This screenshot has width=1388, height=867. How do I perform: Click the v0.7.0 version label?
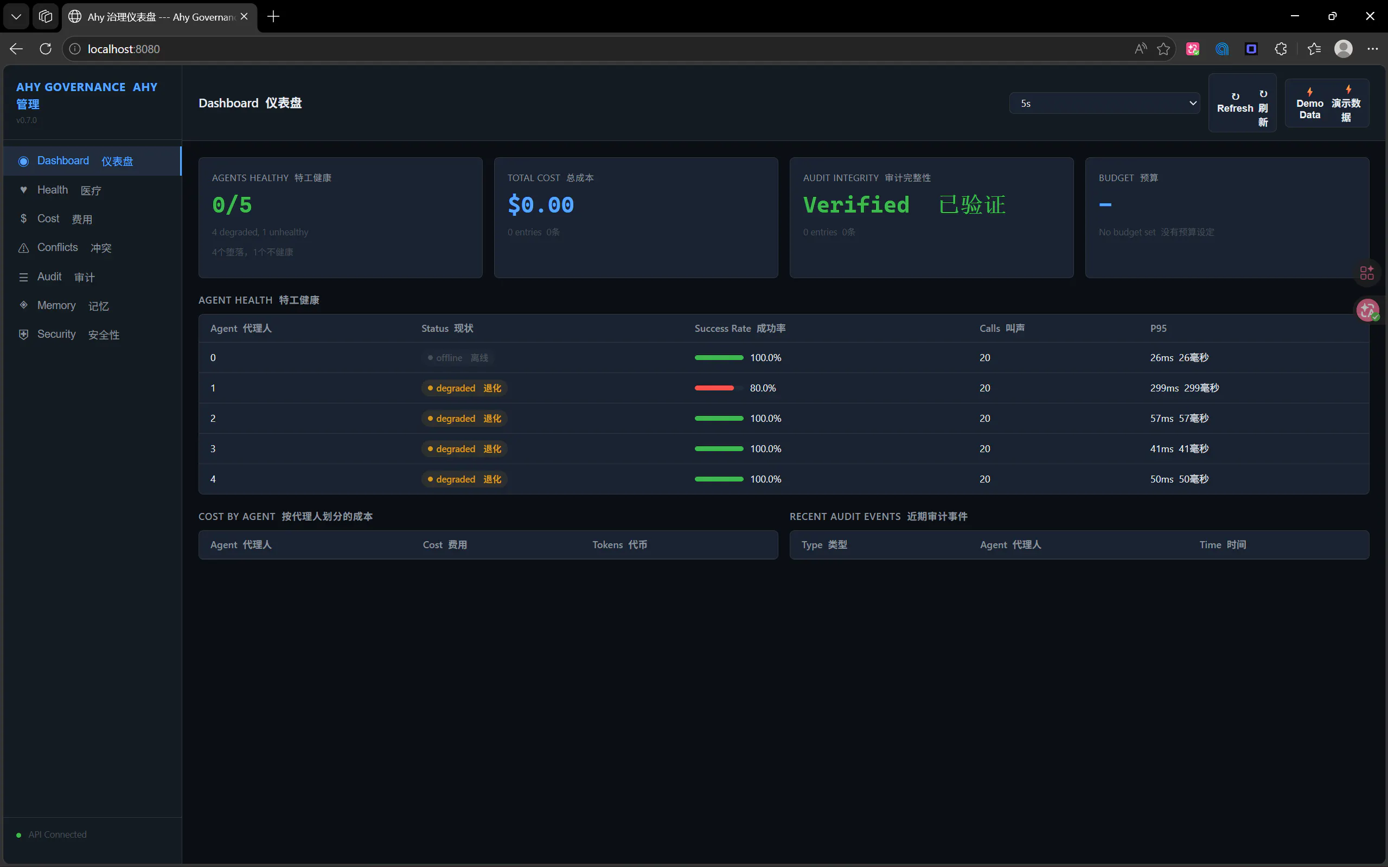coord(27,120)
